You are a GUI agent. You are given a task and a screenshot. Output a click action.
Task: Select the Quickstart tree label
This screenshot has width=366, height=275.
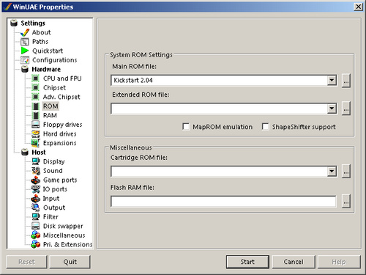48,51
